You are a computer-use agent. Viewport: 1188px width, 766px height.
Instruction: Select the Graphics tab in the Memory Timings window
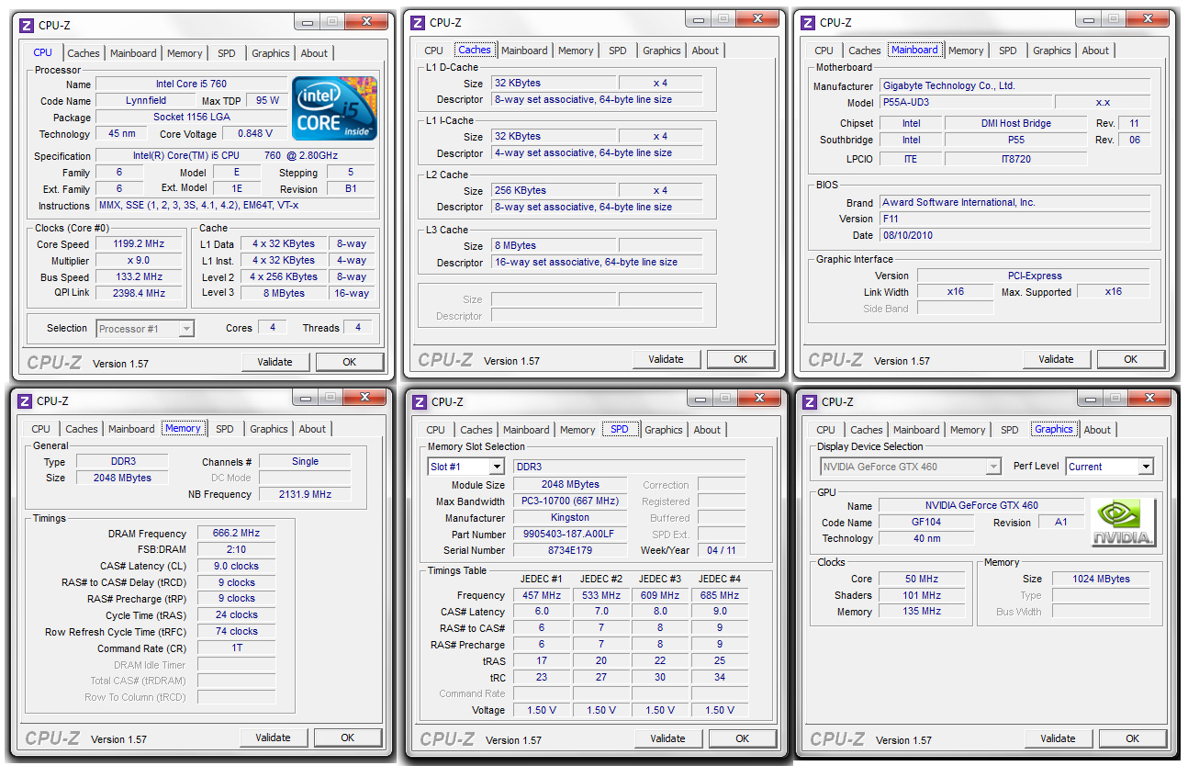269,429
